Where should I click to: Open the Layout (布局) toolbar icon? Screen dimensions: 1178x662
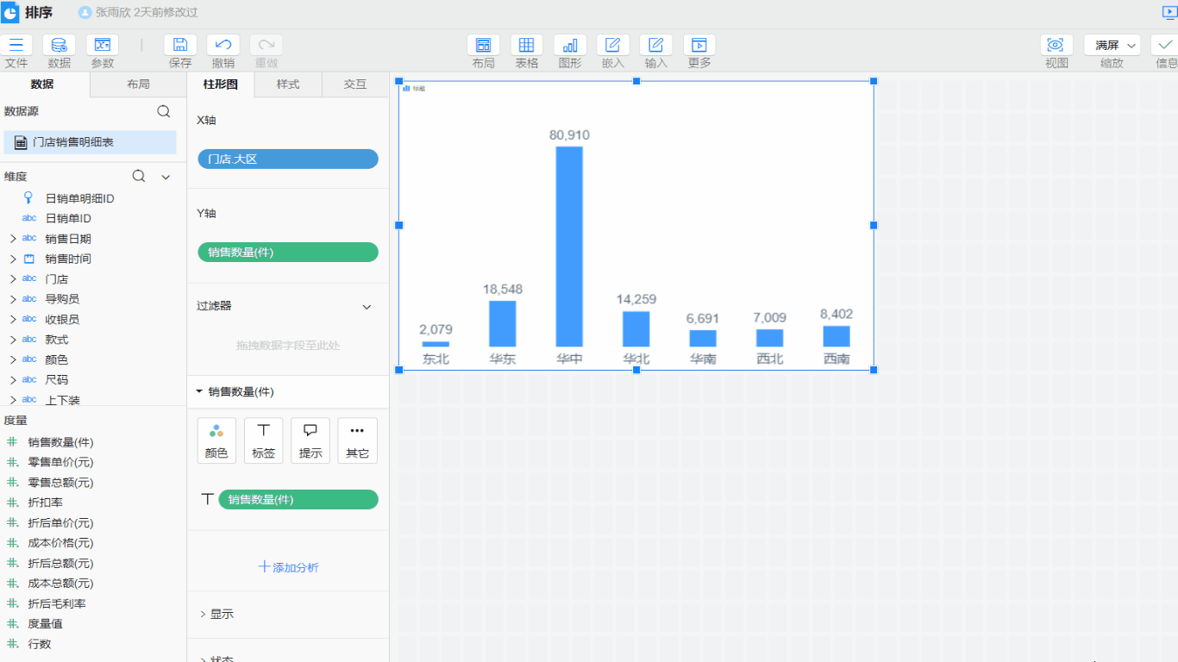coord(483,46)
